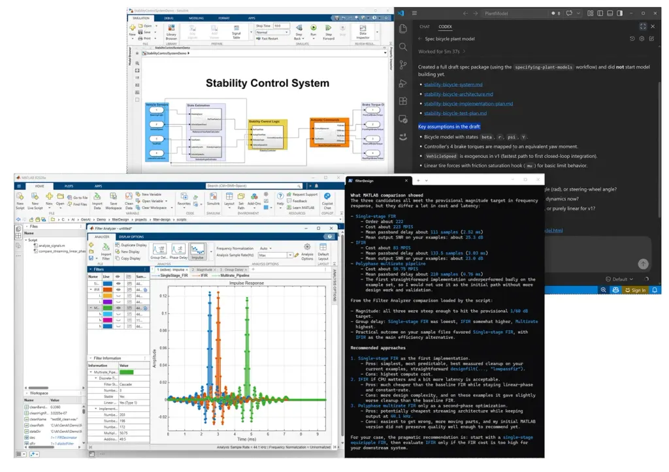Screen dimensions: 669x472
Task: Click New Live Script in MATLAB
Action: click(x=35, y=200)
